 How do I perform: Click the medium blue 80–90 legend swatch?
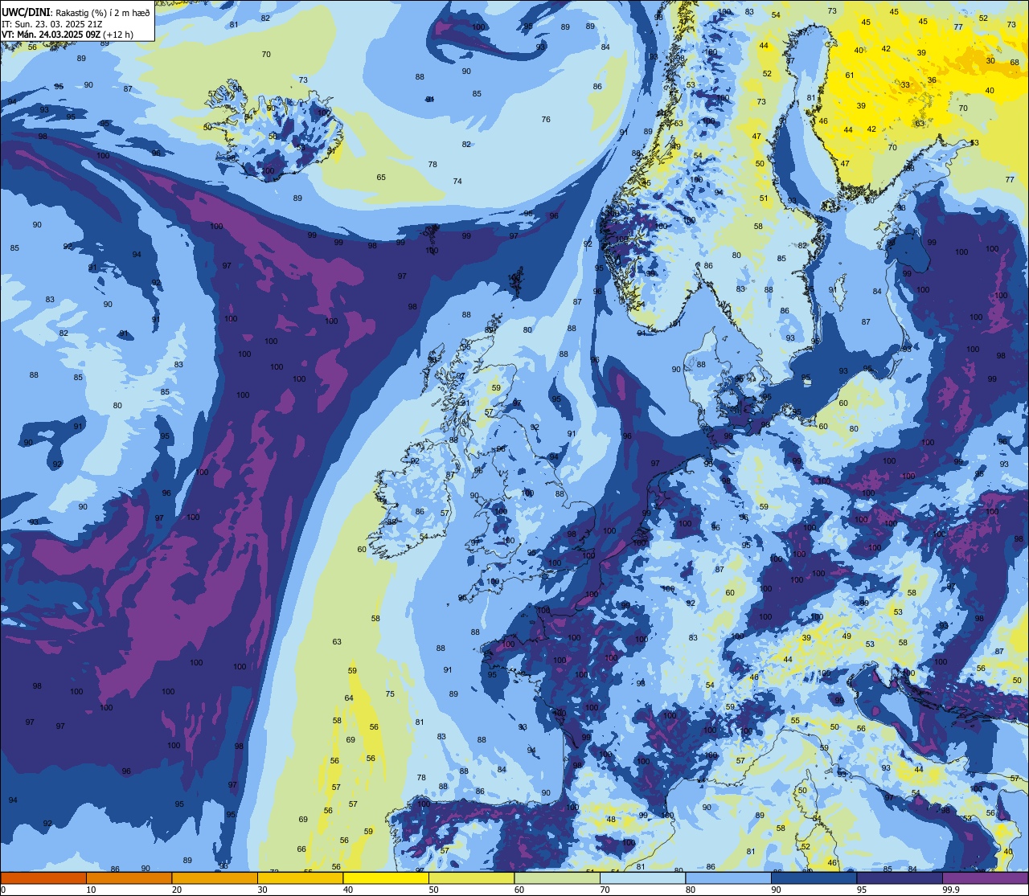point(728,878)
